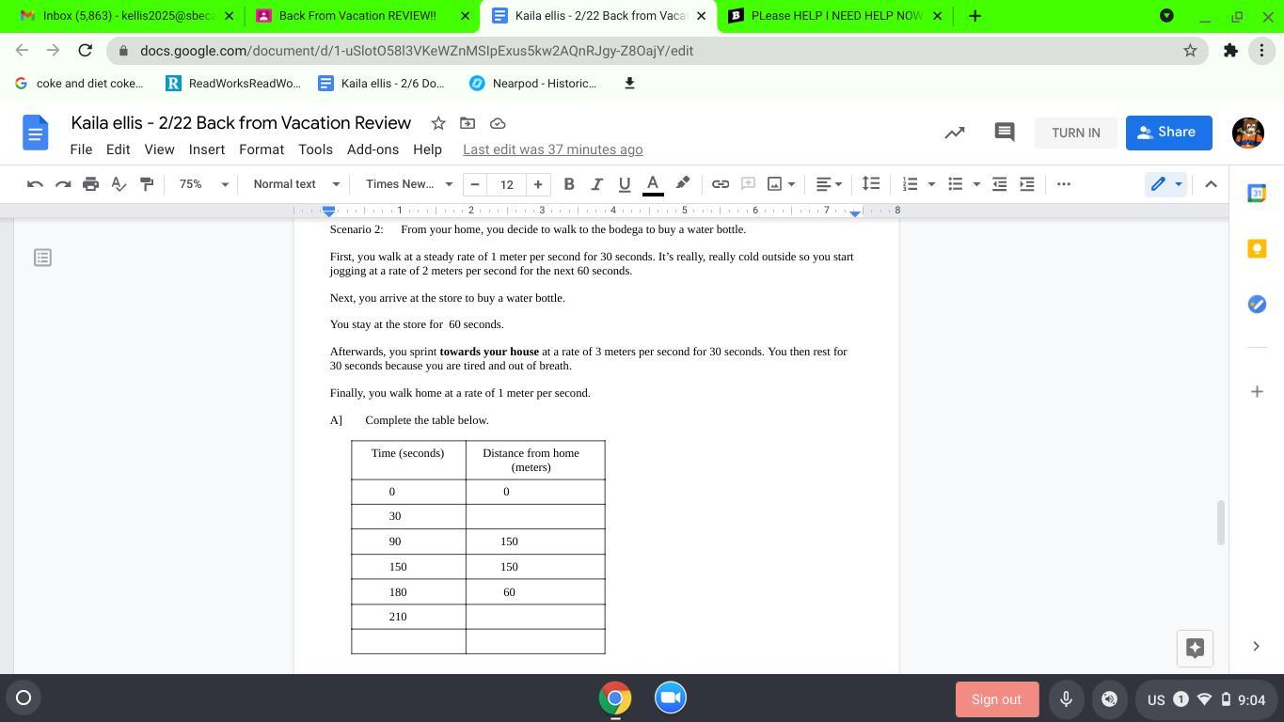
Task: Toggle italic formatting
Action: tap(596, 184)
